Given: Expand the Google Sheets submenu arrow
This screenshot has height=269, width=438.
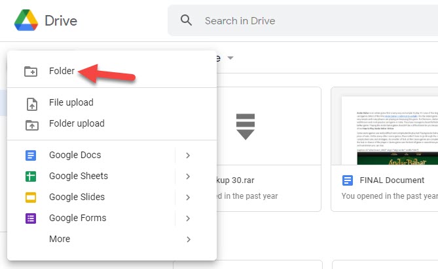Looking at the screenshot, I should click(188, 176).
